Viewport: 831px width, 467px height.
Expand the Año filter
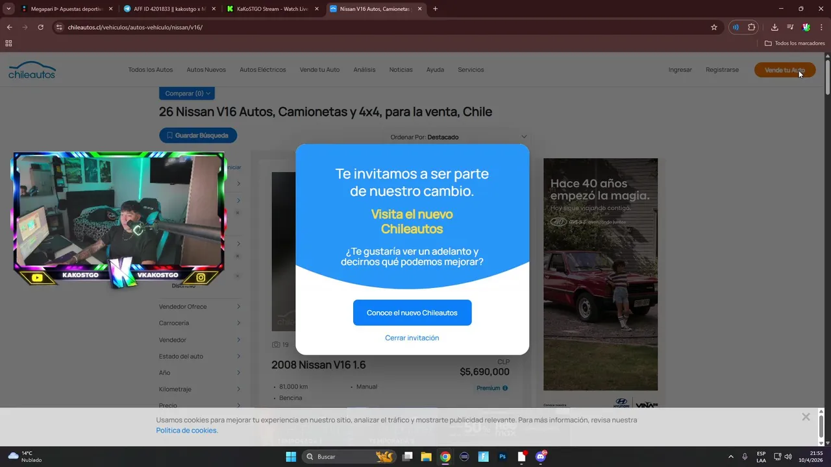(200, 373)
